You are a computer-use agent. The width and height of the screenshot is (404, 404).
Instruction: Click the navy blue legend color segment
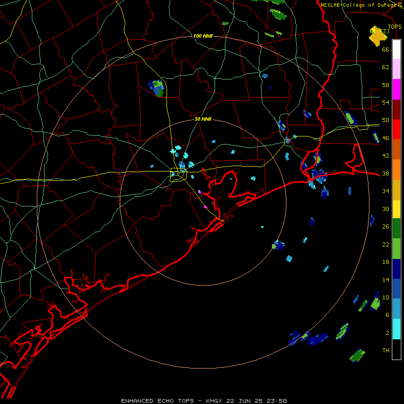396,269
